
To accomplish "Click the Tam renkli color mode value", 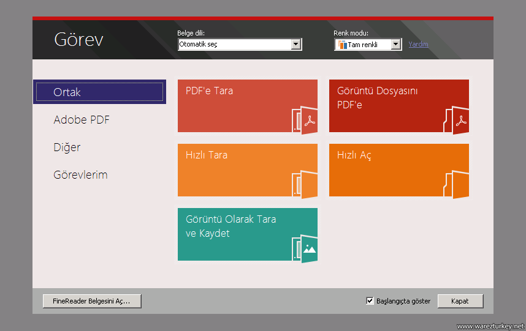I will 363,45.
